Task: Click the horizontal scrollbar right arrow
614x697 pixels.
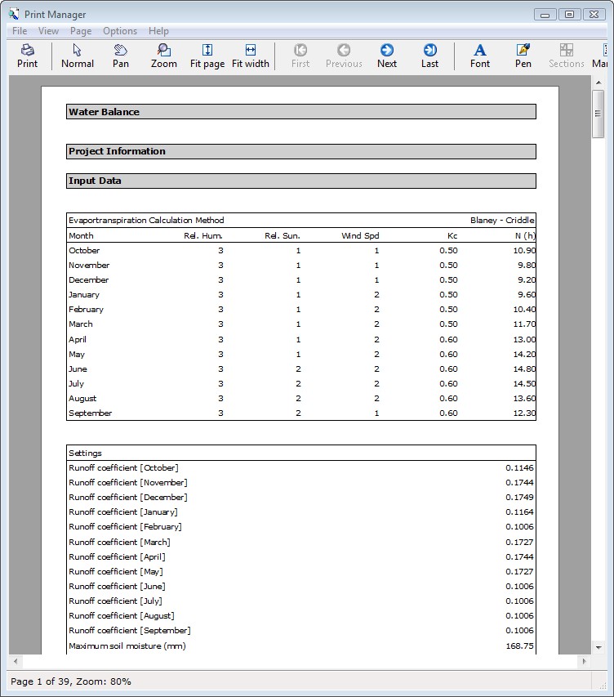Action: point(584,661)
